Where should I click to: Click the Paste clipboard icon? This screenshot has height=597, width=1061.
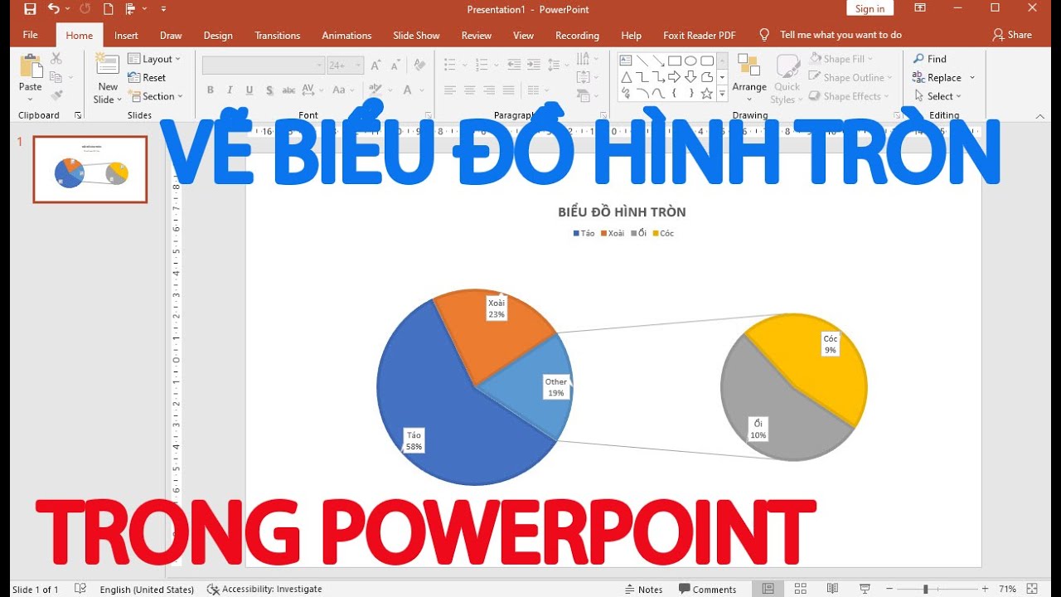[x=31, y=67]
